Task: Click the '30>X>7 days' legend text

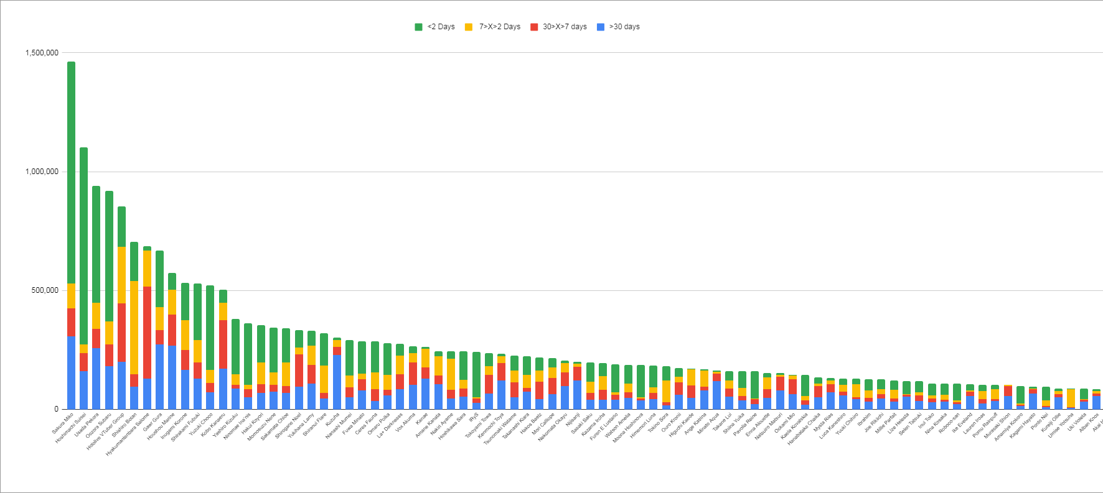Action: coord(565,27)
